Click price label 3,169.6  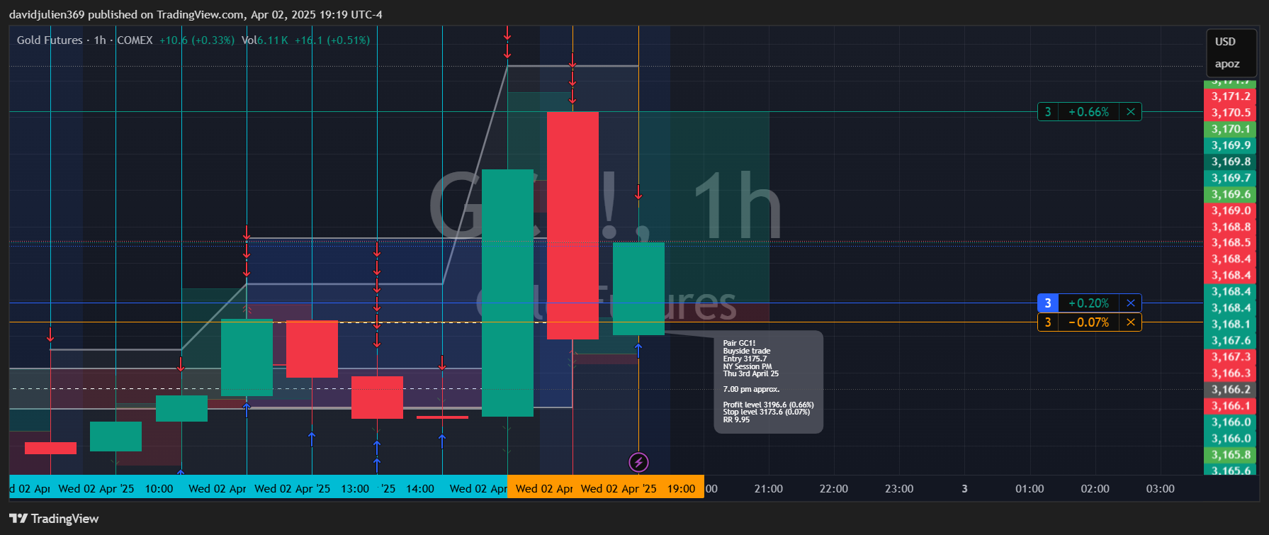[1231, 194]
